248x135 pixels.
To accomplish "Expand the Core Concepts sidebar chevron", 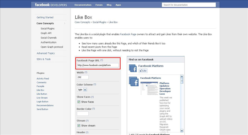I will (65, 23).
